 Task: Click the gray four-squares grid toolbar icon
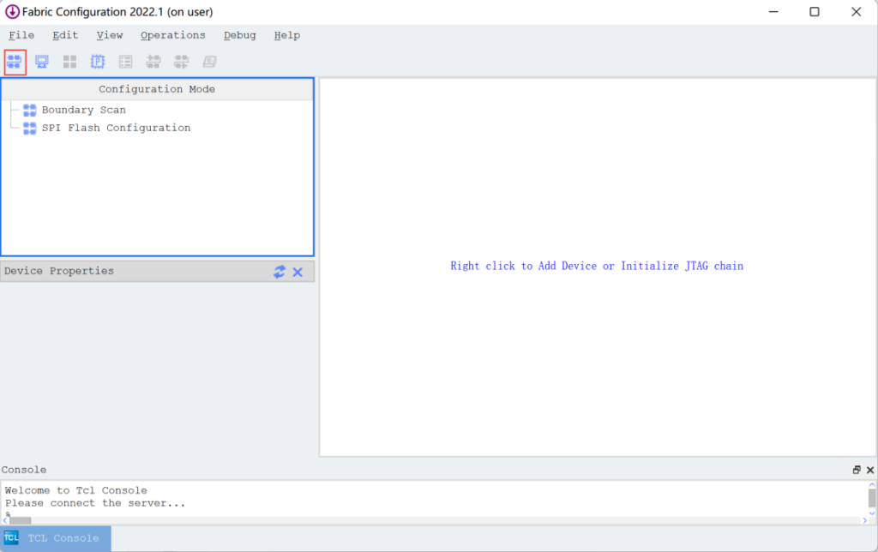click(69, 62)
